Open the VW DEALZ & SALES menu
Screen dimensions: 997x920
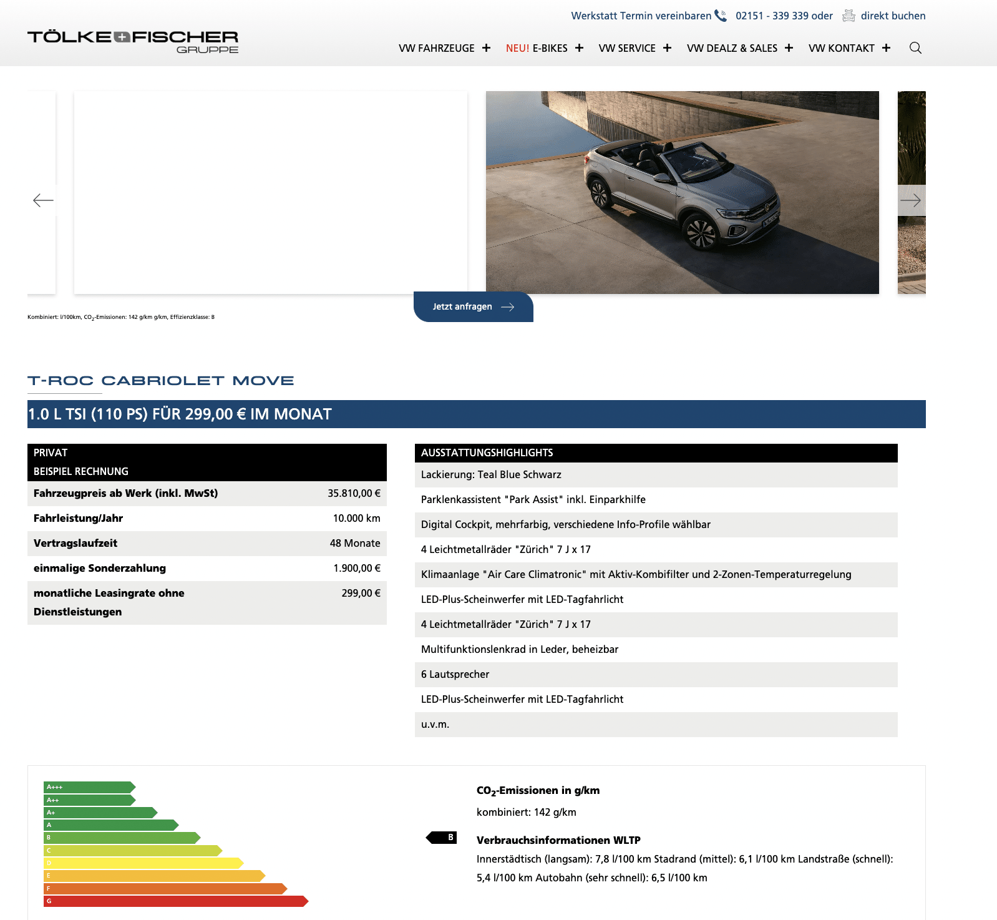[x=732, y=48]
